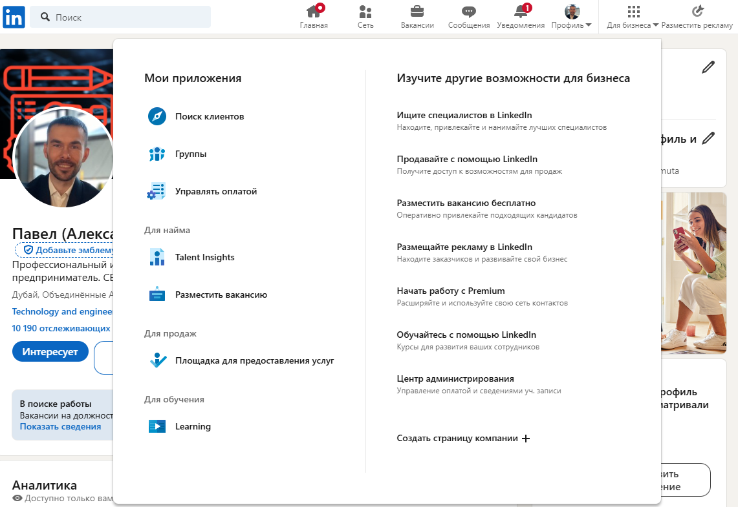Click the Разместить вакансию briefcase icon
The width and height of the screenshot is (738, 507).
pos(157,295)
